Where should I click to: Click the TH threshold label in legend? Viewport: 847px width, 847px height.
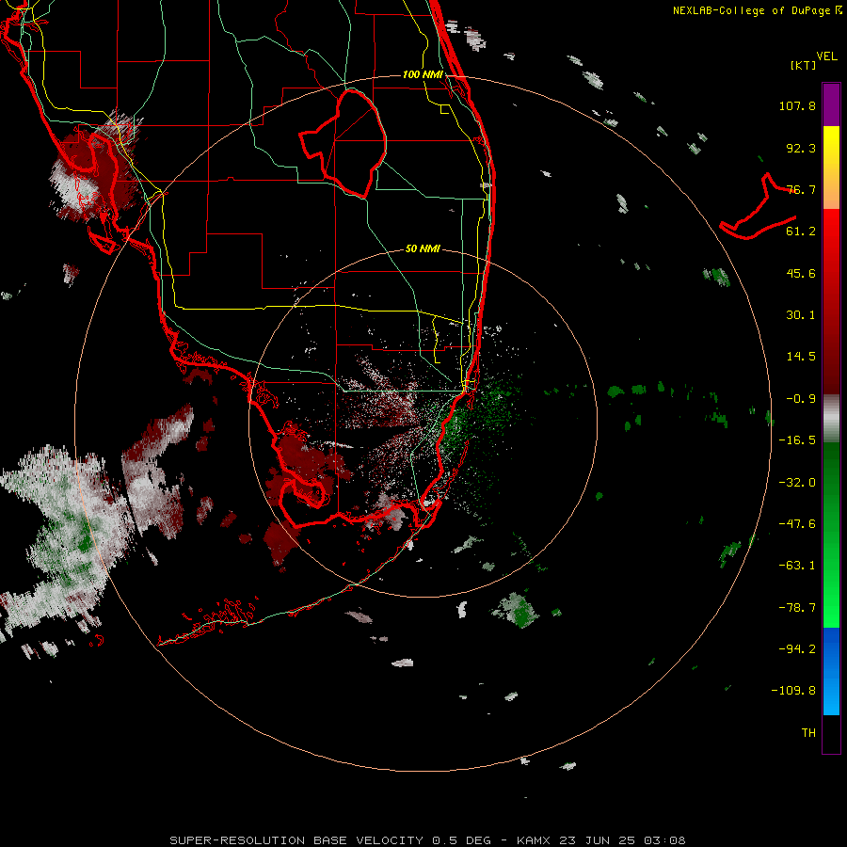pyautogui.click(x=808, y=733)
